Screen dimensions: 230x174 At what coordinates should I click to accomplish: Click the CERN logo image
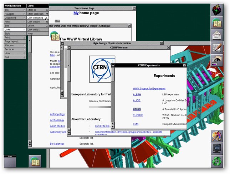pyautogui.click(x=102, y=69)
